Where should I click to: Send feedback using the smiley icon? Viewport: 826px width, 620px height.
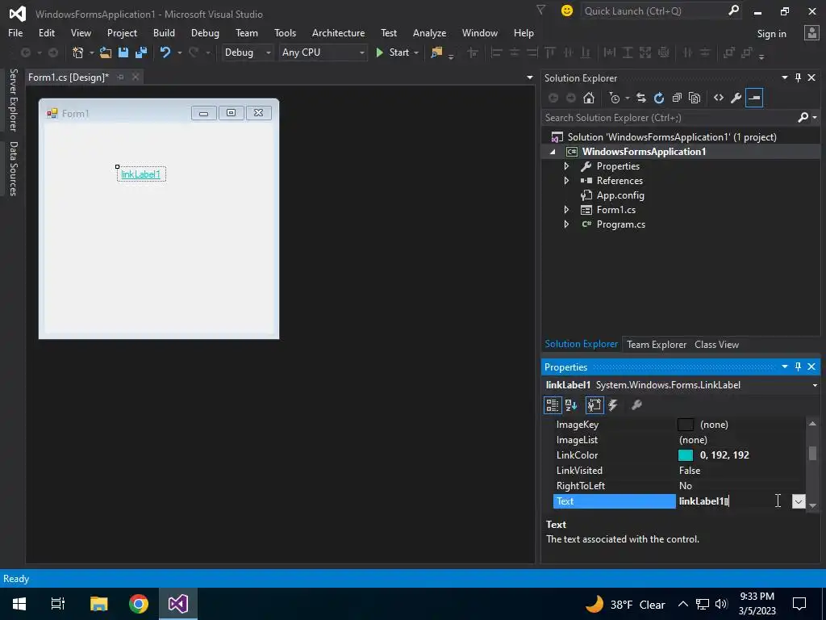(567, 10)
